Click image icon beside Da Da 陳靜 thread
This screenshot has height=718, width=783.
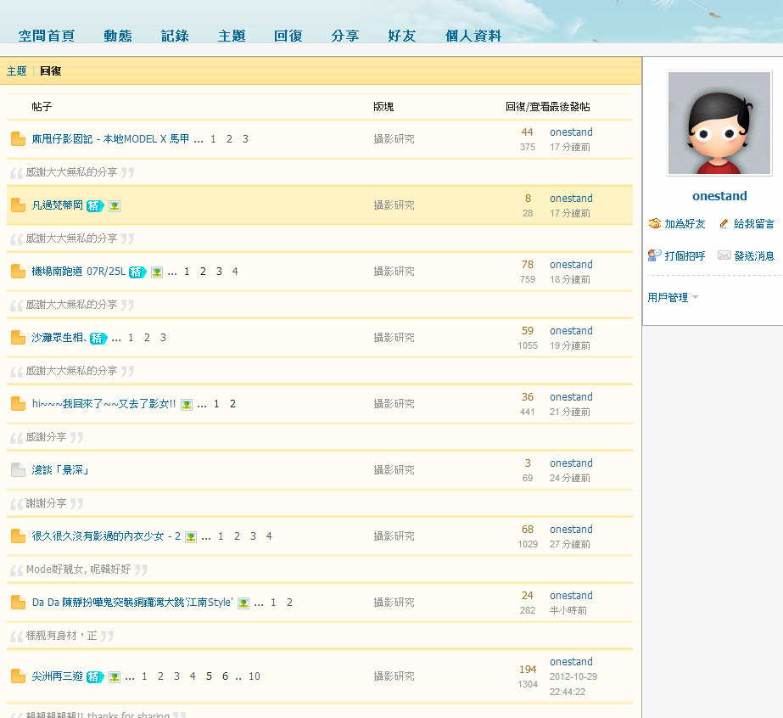pyautogui.click(x=243, y=603)
